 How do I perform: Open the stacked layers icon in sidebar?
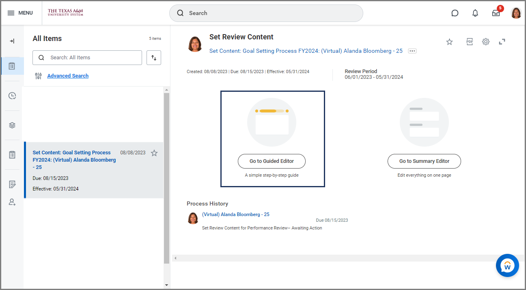(12, 125)
